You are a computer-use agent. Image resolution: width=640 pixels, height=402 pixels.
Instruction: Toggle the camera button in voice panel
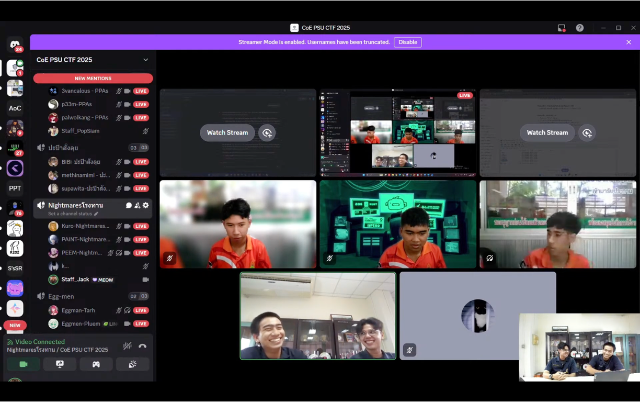pyautogui.click(x=24, y=364)
